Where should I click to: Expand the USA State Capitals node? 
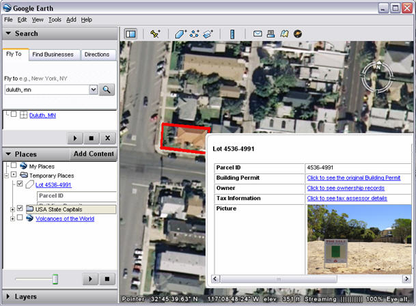pos(12,210)
